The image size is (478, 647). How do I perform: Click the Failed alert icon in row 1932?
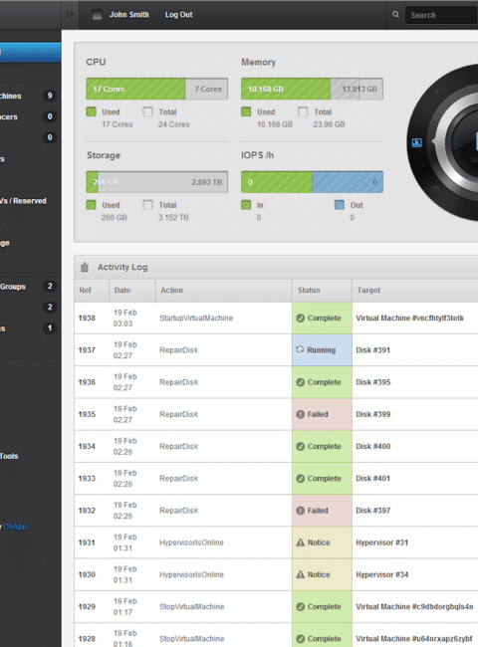301,511
